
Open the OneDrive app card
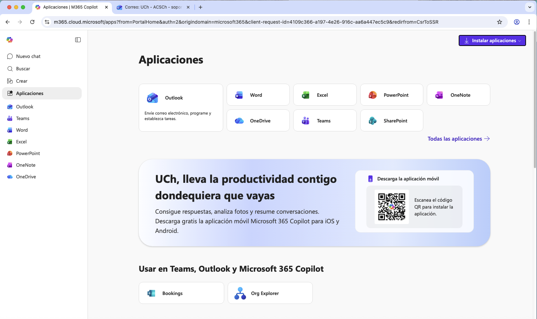pyautogui.click(x=258, y=120)
